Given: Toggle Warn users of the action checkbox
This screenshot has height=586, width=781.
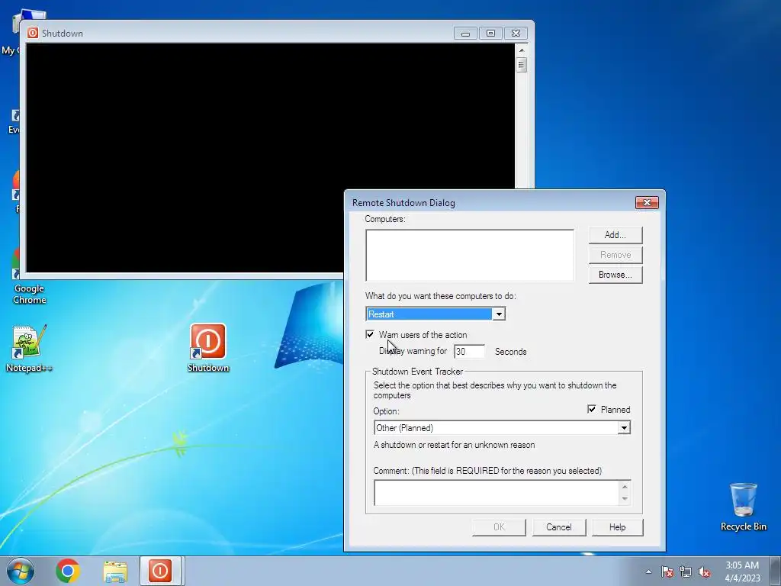Looking at the screenshot, I should [x=370, y=334].
